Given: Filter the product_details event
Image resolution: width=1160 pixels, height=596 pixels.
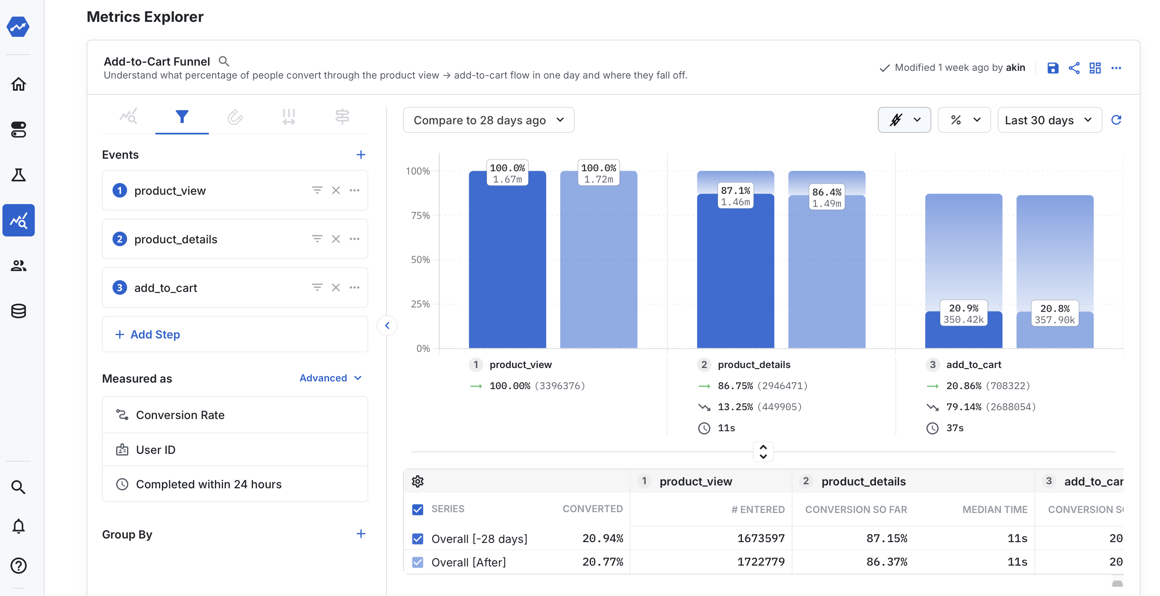Looking at the screenshot, I should pos(317,239).
